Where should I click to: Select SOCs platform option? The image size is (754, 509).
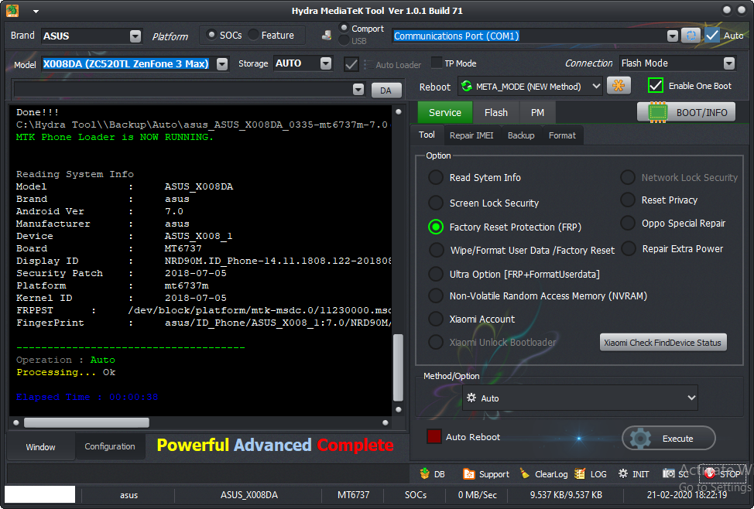click(x=211, y=35)
